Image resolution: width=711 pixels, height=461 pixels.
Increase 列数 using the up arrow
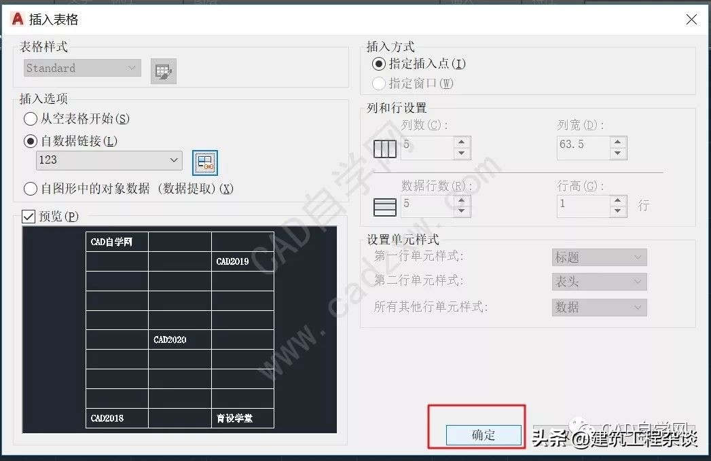point(461,143)
